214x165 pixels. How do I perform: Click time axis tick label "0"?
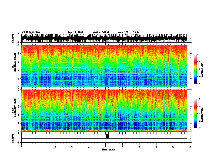tap(21, 147)
